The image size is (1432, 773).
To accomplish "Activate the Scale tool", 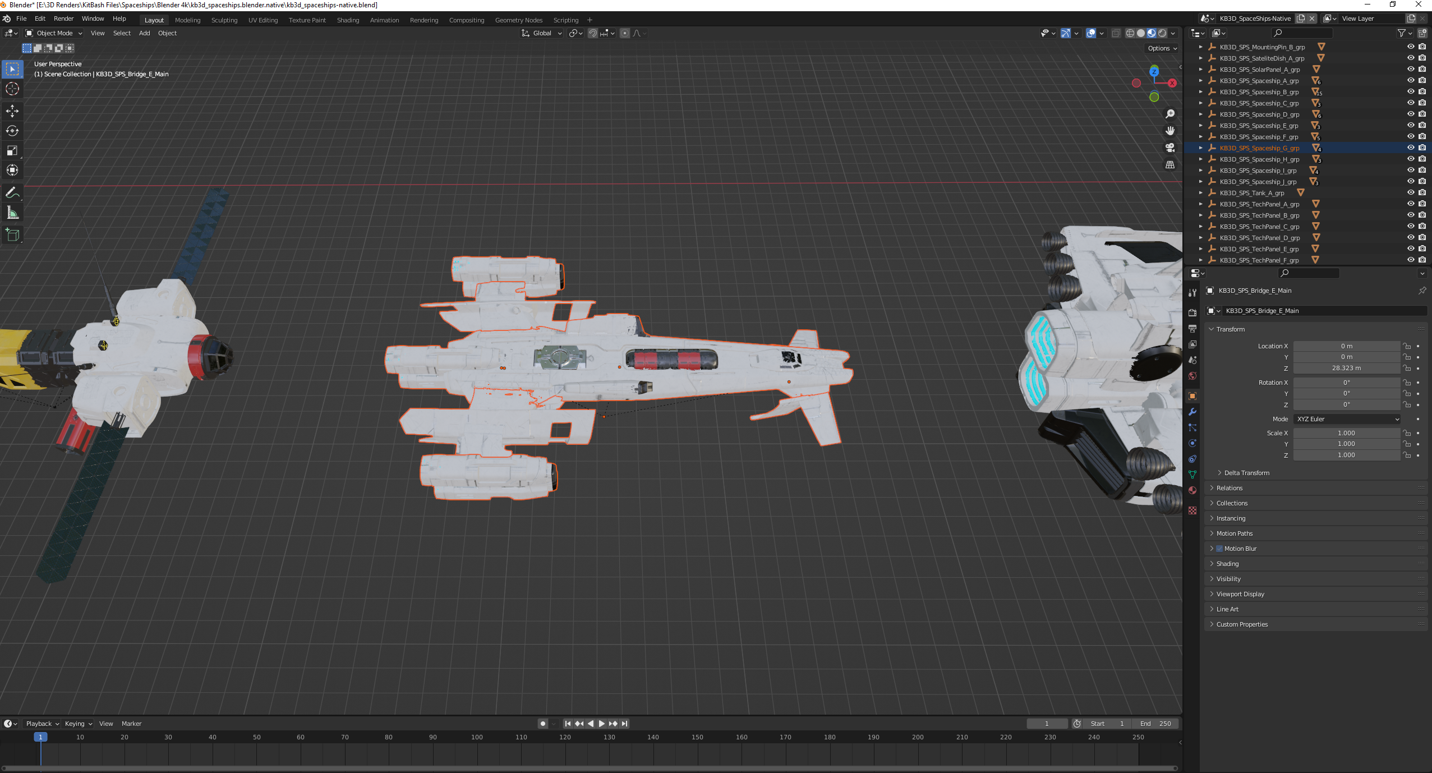I will (12, 150).
